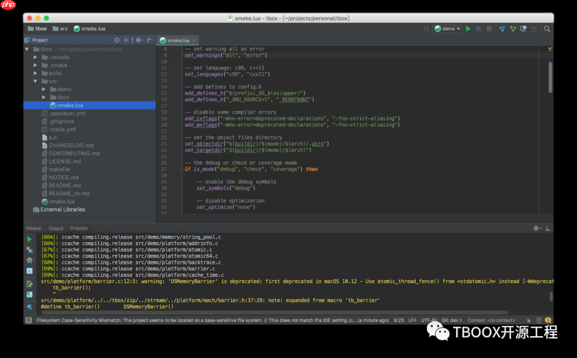577x358 pixels.
Task: Revert changes with the undo arrow icon
Action: pyautogui.click(x=534, y=29)
